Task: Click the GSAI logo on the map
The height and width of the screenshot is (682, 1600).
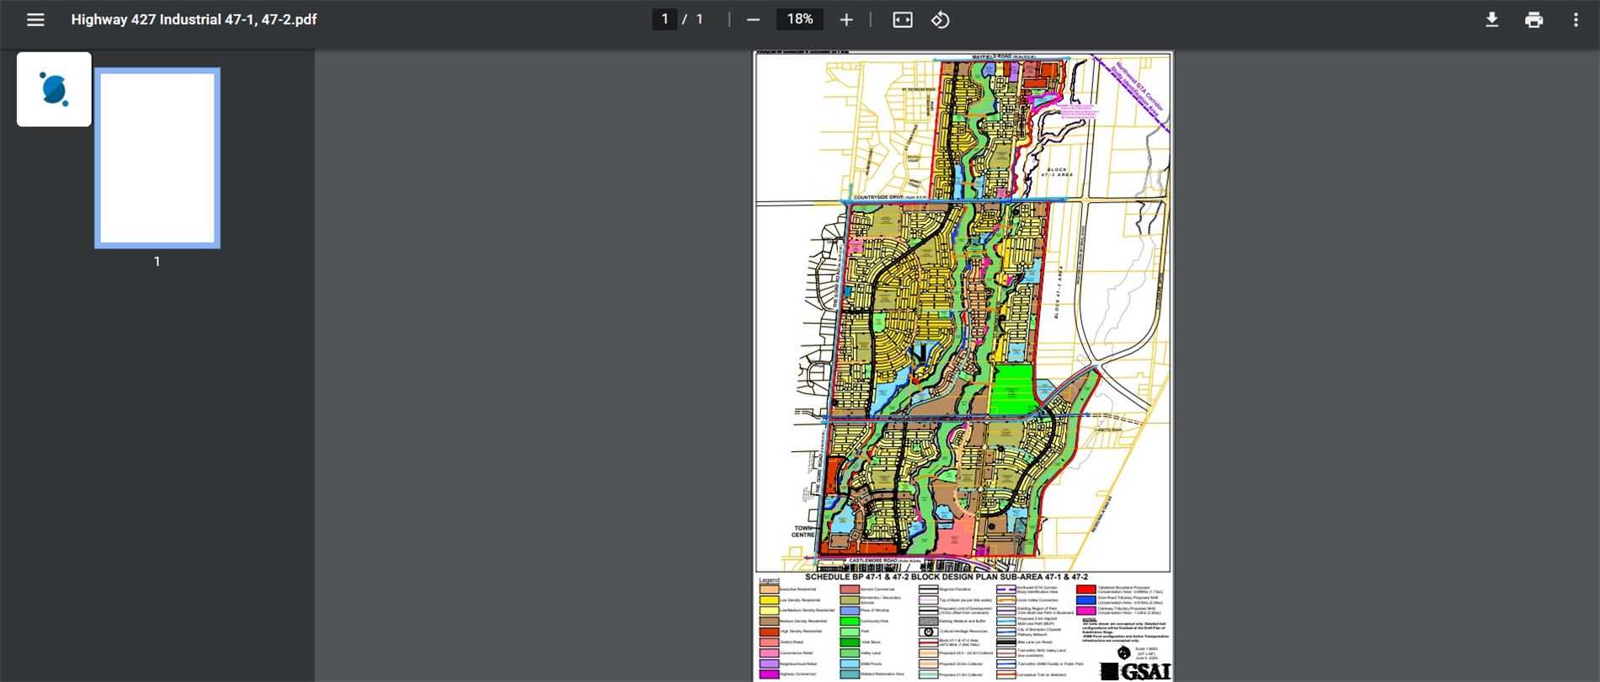Action: point(1135,672)
